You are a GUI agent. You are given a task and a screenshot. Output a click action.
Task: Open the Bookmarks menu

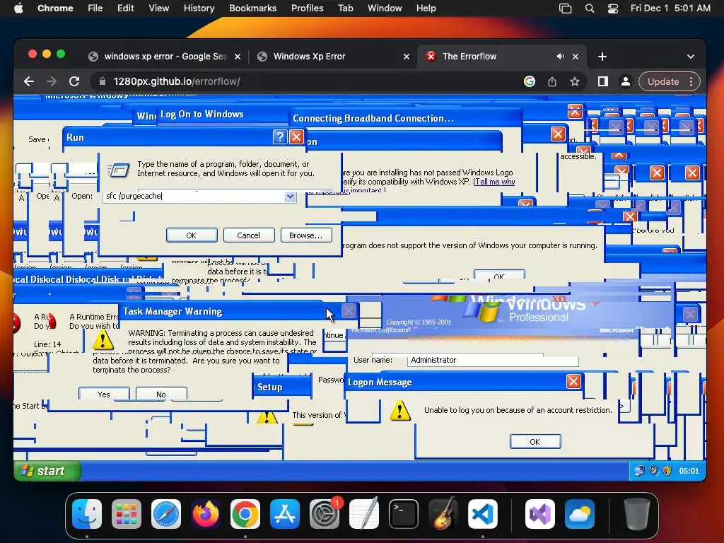coord(252,8)
